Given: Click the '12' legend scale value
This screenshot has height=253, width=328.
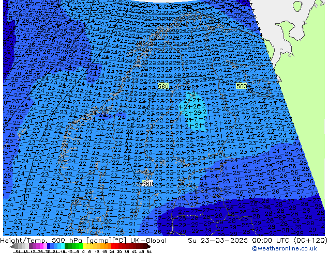Looking at the screenshot, I should click(x=97, y=252).
